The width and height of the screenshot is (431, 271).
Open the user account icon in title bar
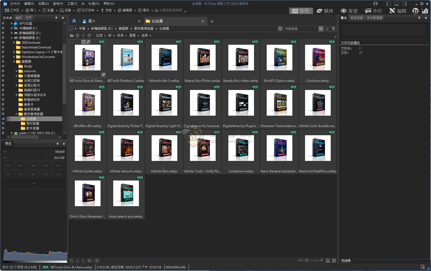375,4
